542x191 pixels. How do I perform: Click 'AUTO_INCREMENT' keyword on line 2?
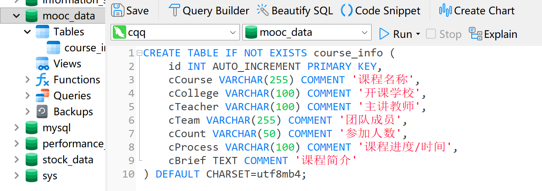coord(257,66)
